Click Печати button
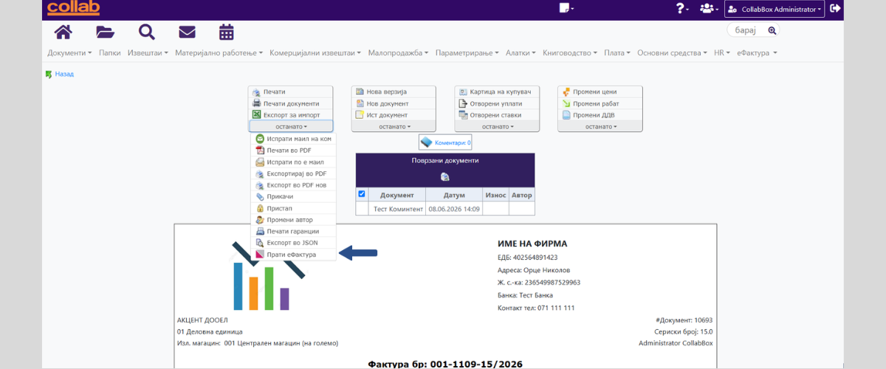Screen dimensions: 886x369 point(291,92)
